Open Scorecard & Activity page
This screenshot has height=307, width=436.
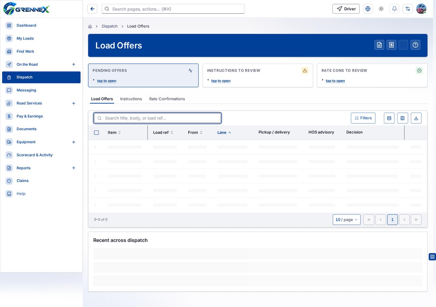[41, 155]
